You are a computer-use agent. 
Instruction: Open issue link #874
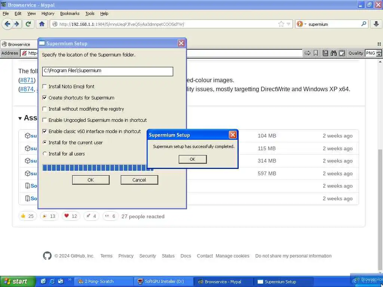[27, 89]
